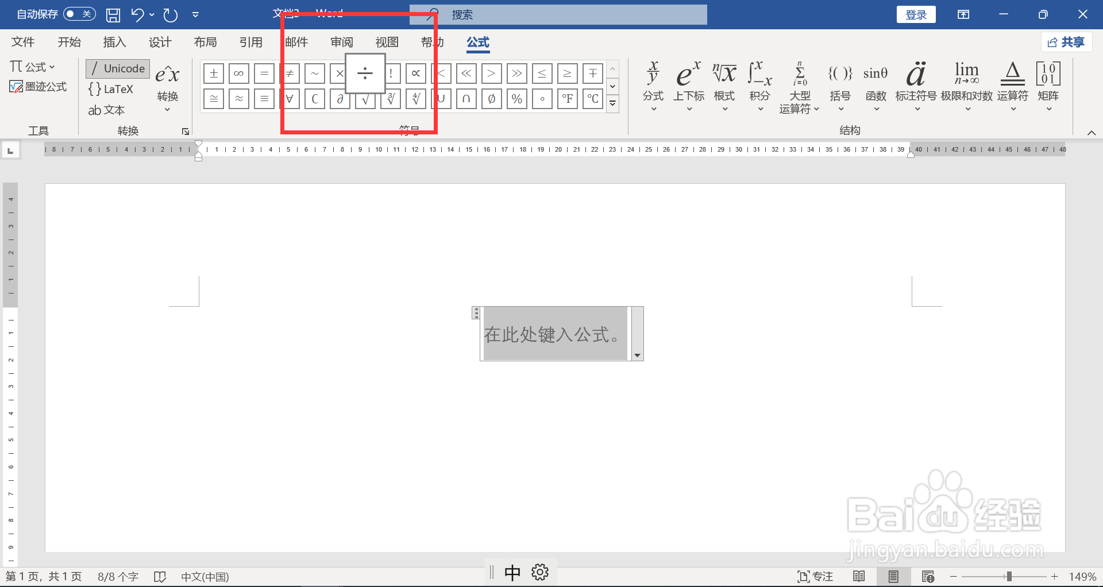Open the Script superscript/subscript dropdown

click(x=689, y=86)
